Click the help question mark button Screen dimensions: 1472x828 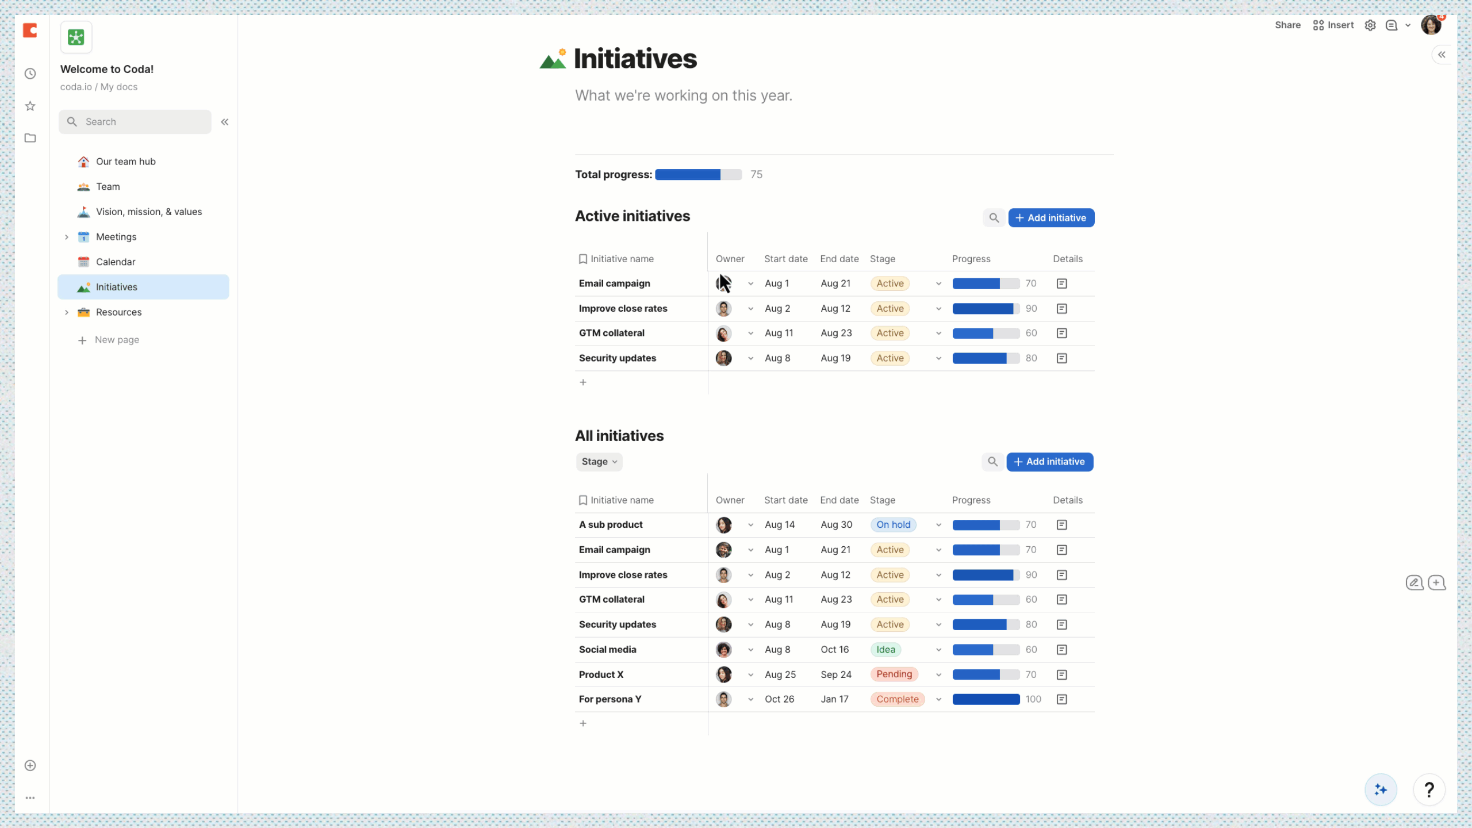[x=1428, y=789]
